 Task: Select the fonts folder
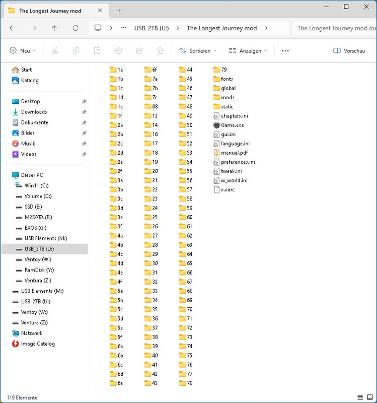click(x=223, y=79)
